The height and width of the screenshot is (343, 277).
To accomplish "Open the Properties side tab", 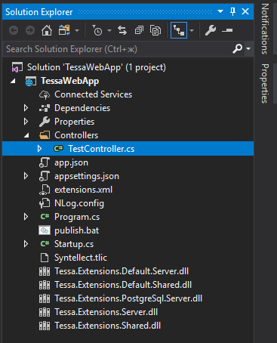I will (265, 83).
